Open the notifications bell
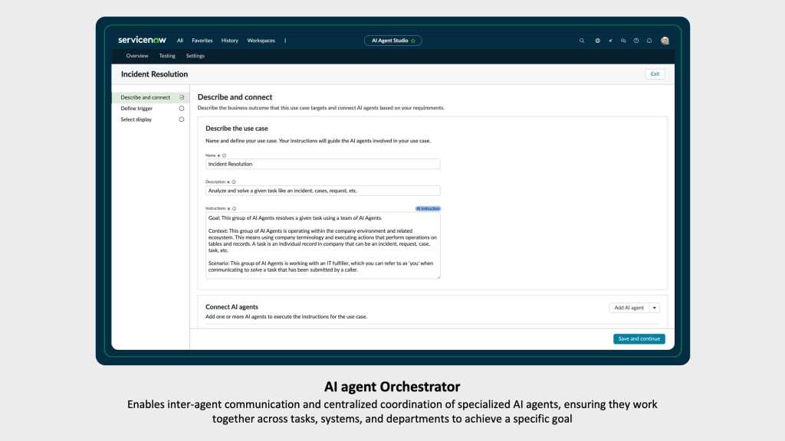The width and height of the screenshot is (785, 441). coord(649,41)
